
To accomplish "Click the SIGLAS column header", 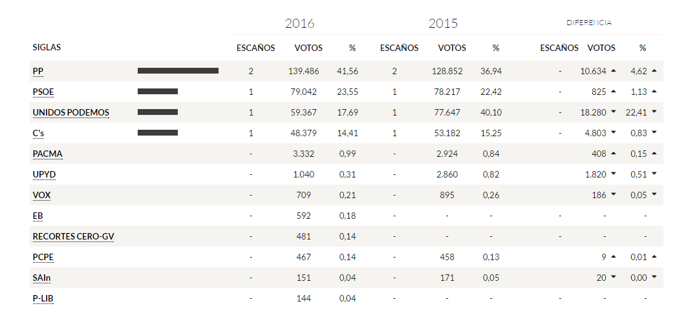I will tap(47, 48).
